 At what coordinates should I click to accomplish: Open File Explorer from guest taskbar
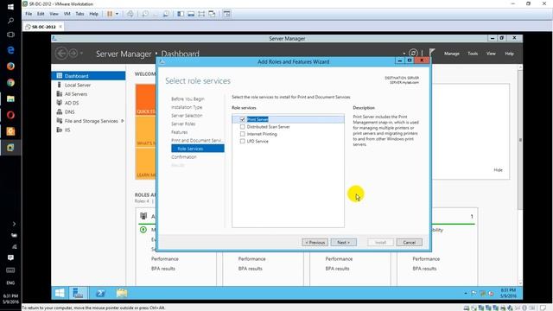122,293
